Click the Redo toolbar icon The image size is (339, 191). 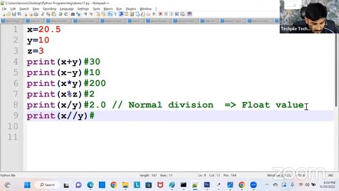(66, 14)
